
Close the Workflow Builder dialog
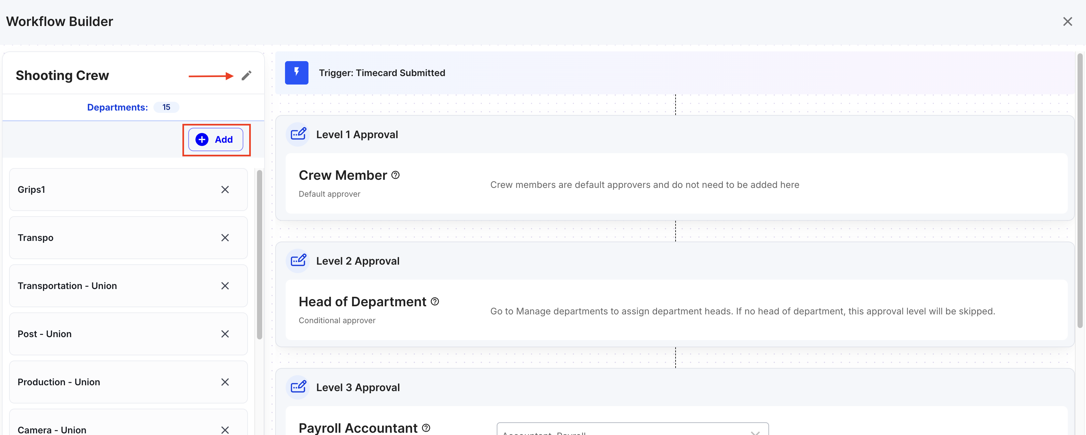1067,21
